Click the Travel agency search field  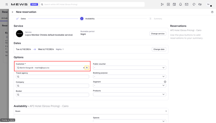point(52,77)
